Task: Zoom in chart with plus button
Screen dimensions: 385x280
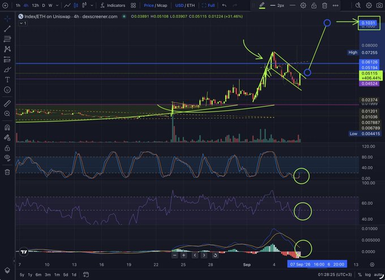Action: [183, 256]
